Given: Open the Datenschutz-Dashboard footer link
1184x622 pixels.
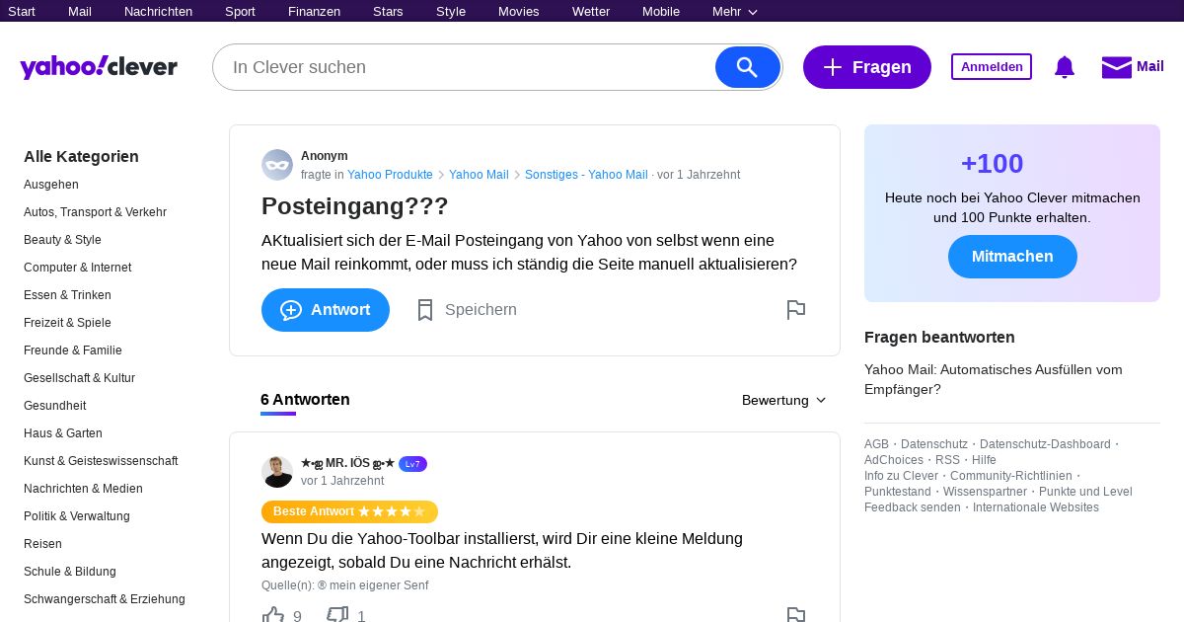Looking at the screenshot, I should (x=1045, y=444).
